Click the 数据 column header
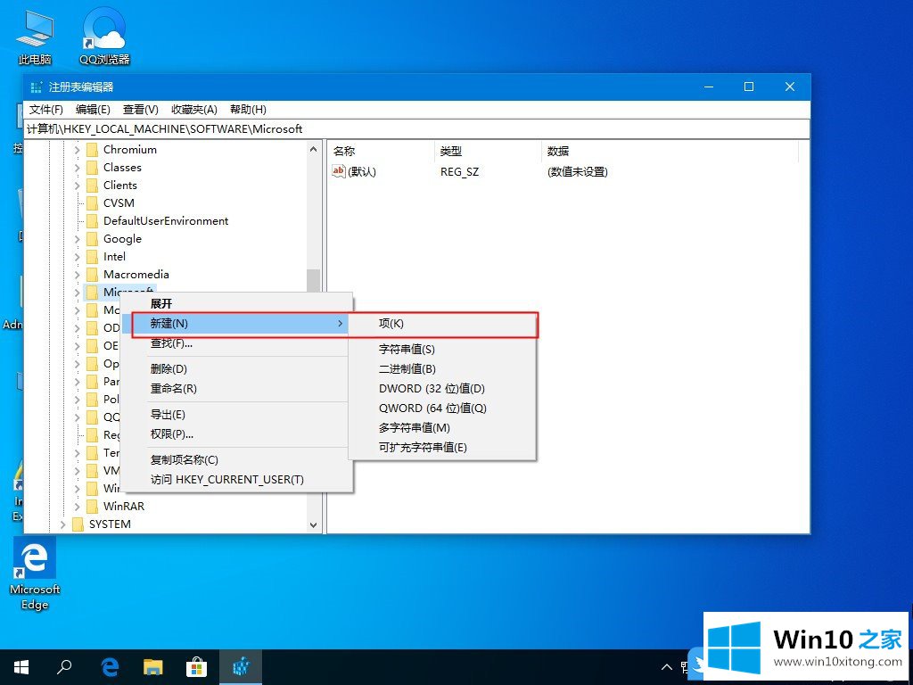 [x=670, y=151]
